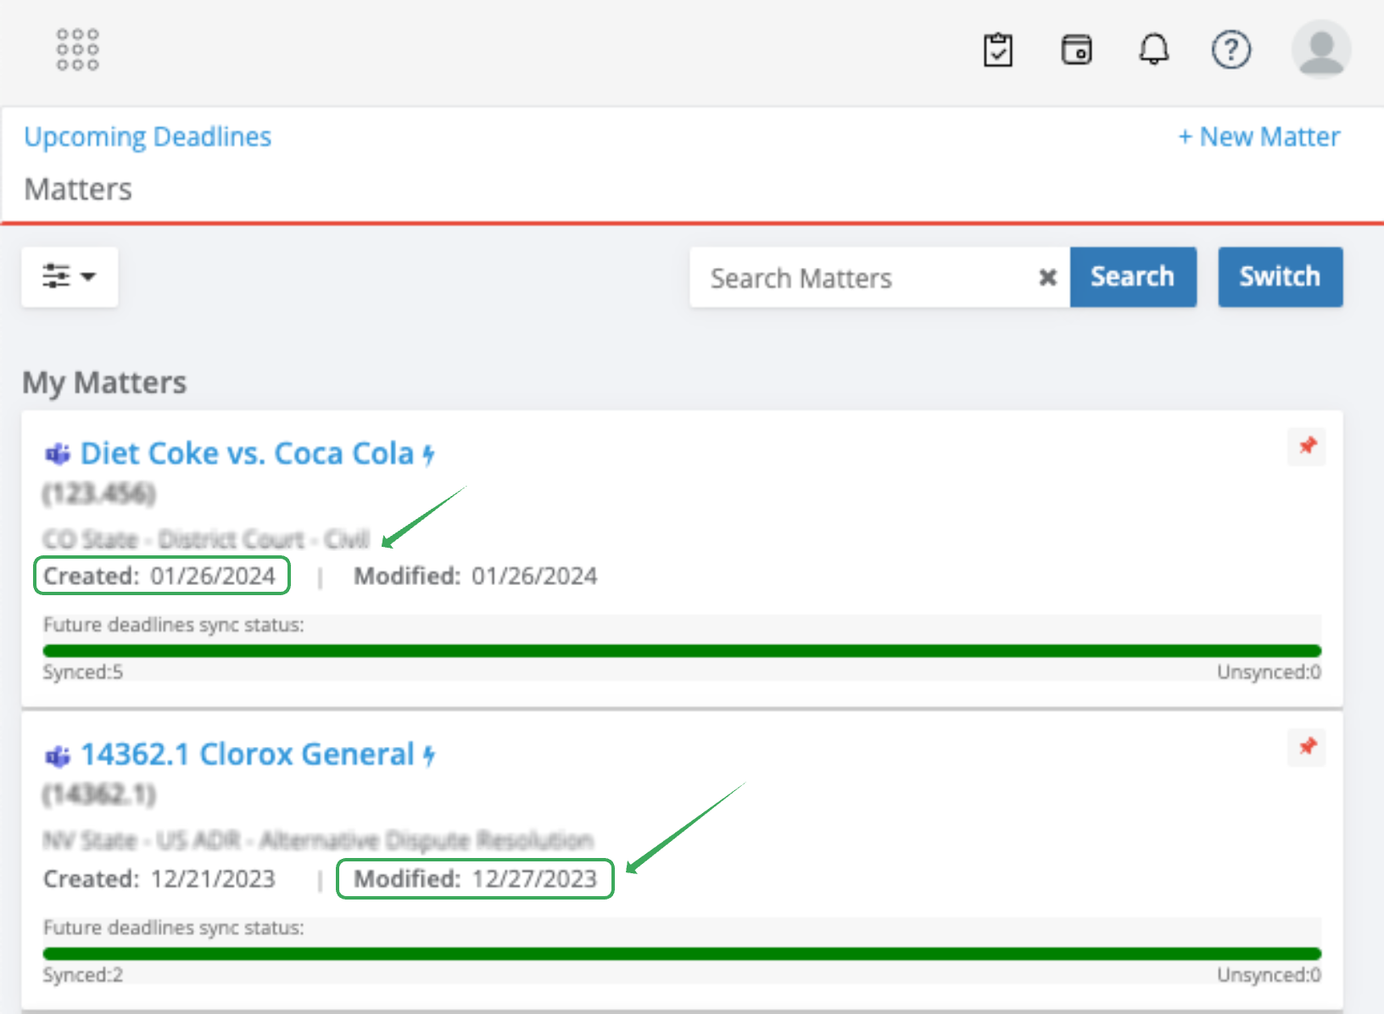Click 'Future deadlines sync status:' under Diet Coke
Image resolution: width=1384 pixels, height=1014 pixels.
(x=174, y=625)
